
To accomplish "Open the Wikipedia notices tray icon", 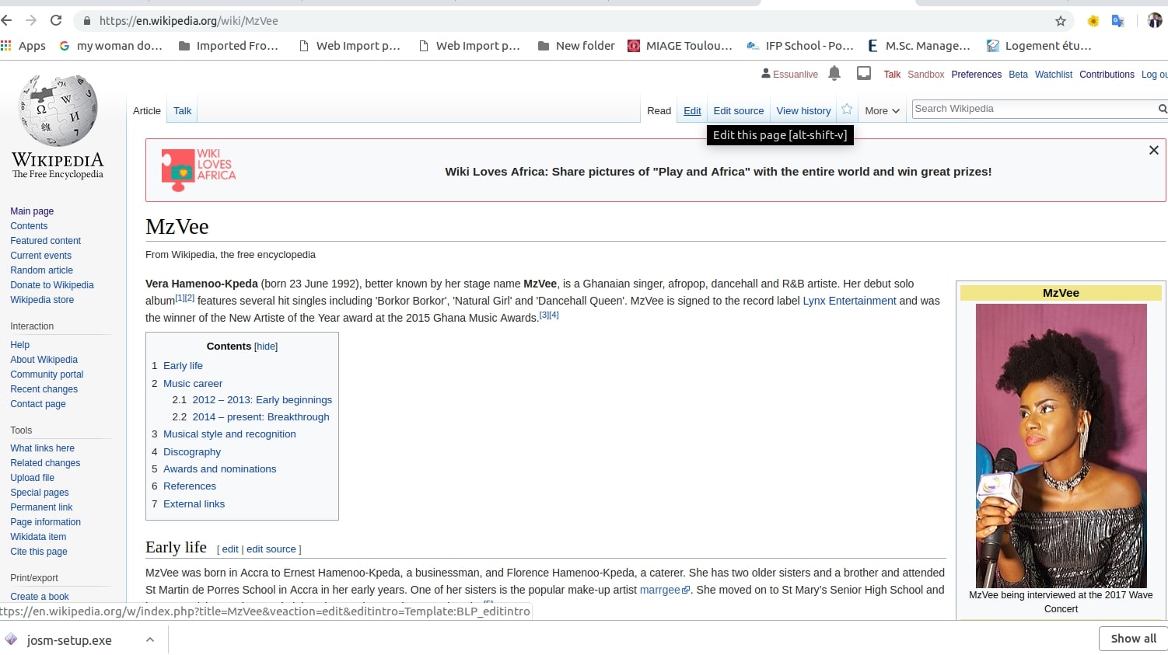I will 864,73.
